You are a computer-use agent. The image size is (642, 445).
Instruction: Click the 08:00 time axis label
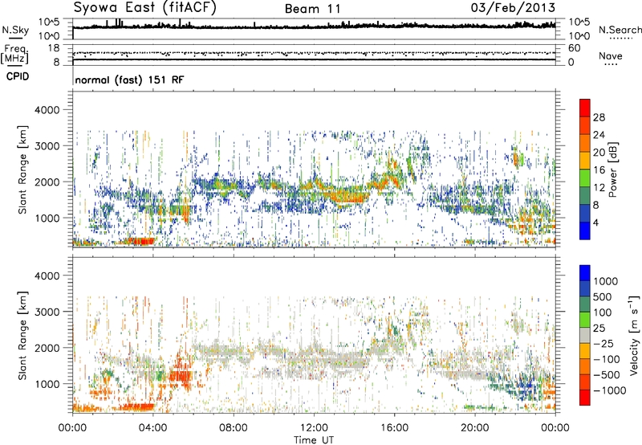pos(234,428)
